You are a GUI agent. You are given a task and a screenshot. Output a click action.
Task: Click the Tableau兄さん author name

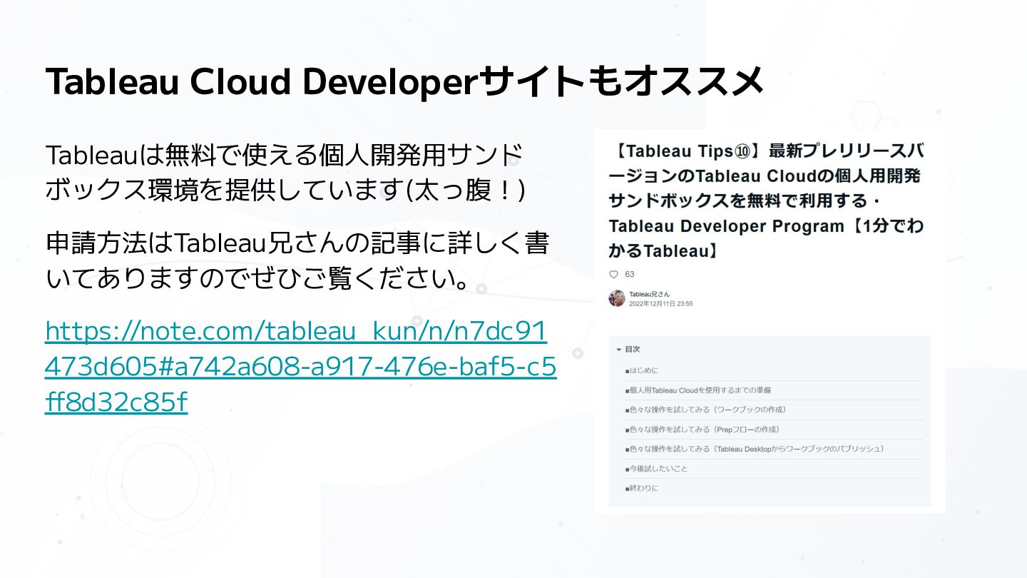tap(649, 294)
